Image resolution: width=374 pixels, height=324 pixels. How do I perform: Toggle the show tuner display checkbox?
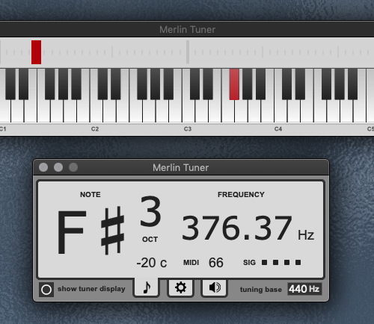46,290
